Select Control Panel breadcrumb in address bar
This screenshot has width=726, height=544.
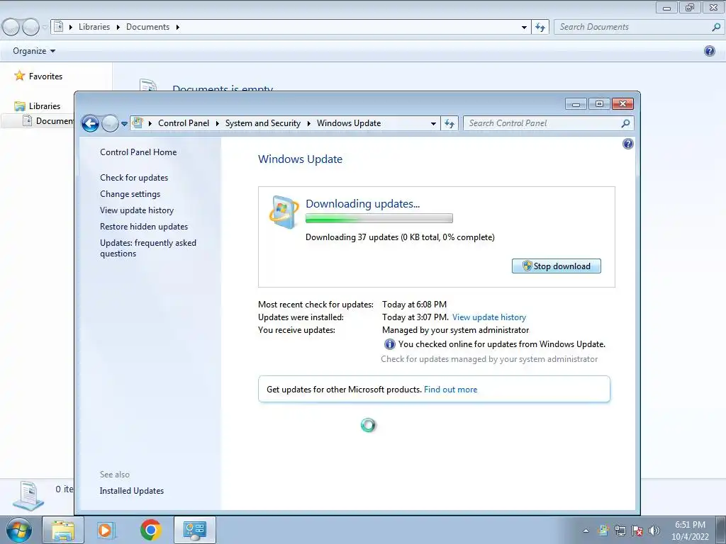tap(184, 123)
